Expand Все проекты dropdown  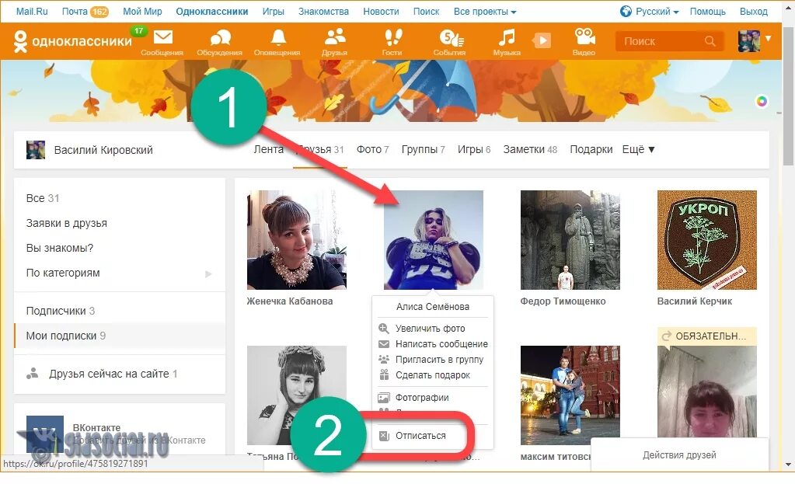(485, 11)
